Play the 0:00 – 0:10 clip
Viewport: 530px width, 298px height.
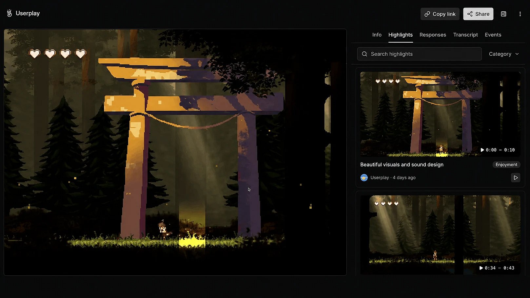498,150
